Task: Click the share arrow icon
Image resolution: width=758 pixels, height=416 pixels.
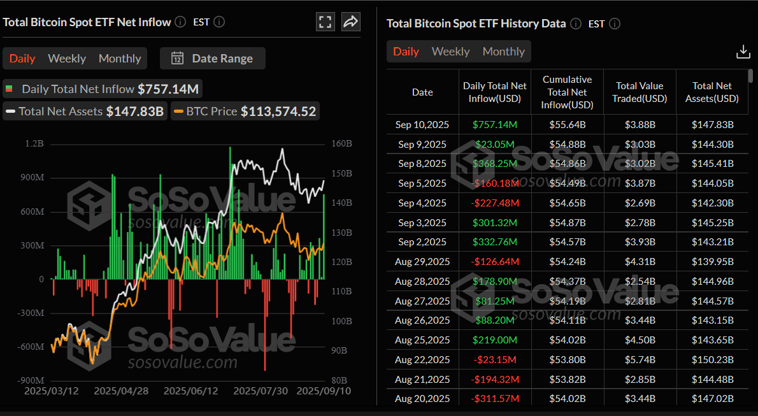Action: (350, 22)
